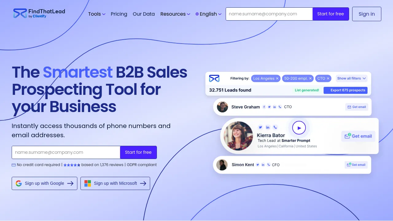This screenshot has width=393, height=221.
Task: Click the FindThatLead logo in the header
Action: tap(39, 14)
